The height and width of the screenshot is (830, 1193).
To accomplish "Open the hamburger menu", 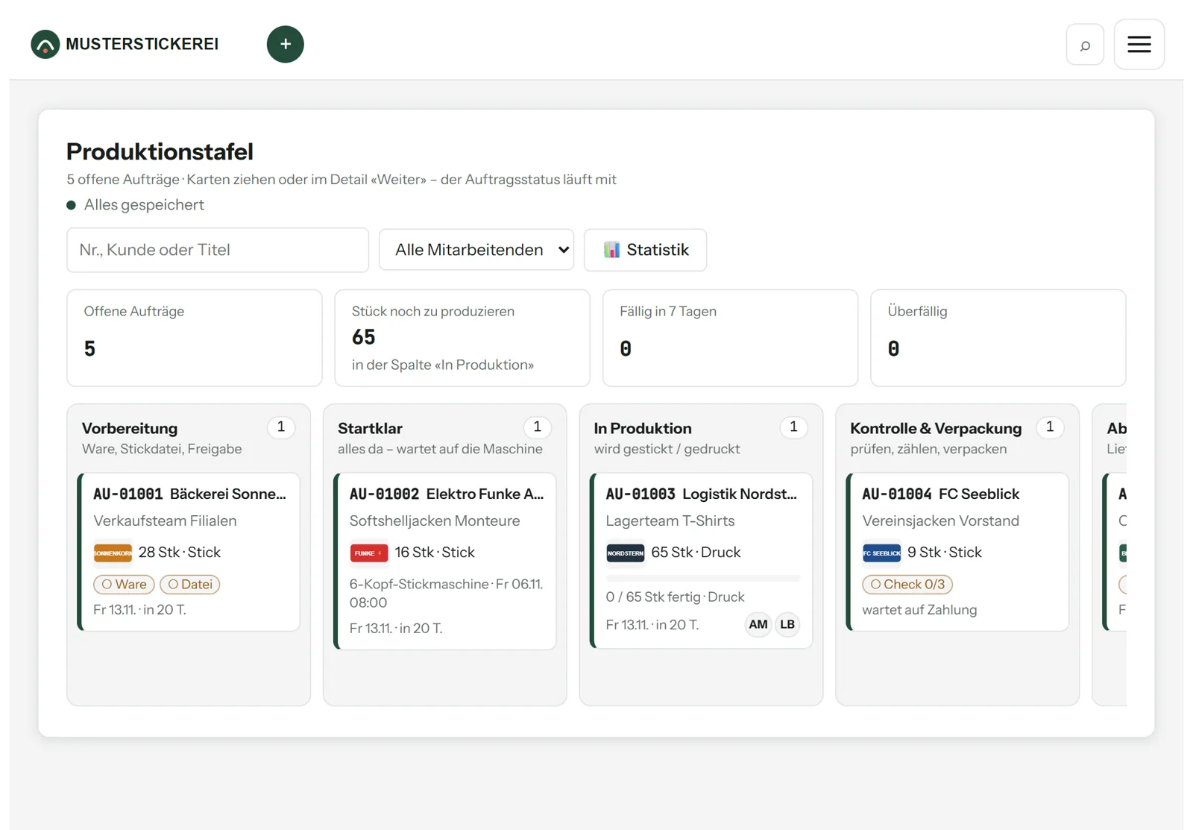I will (x=1139, y=45).
